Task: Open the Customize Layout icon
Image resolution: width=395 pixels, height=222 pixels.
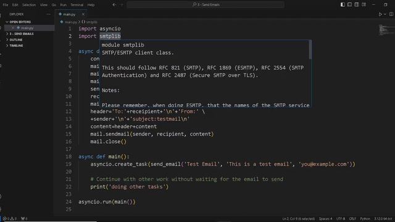Action: tap(364, 4)
